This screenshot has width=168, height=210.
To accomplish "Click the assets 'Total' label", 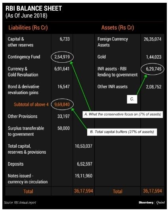I will (118, 191).
